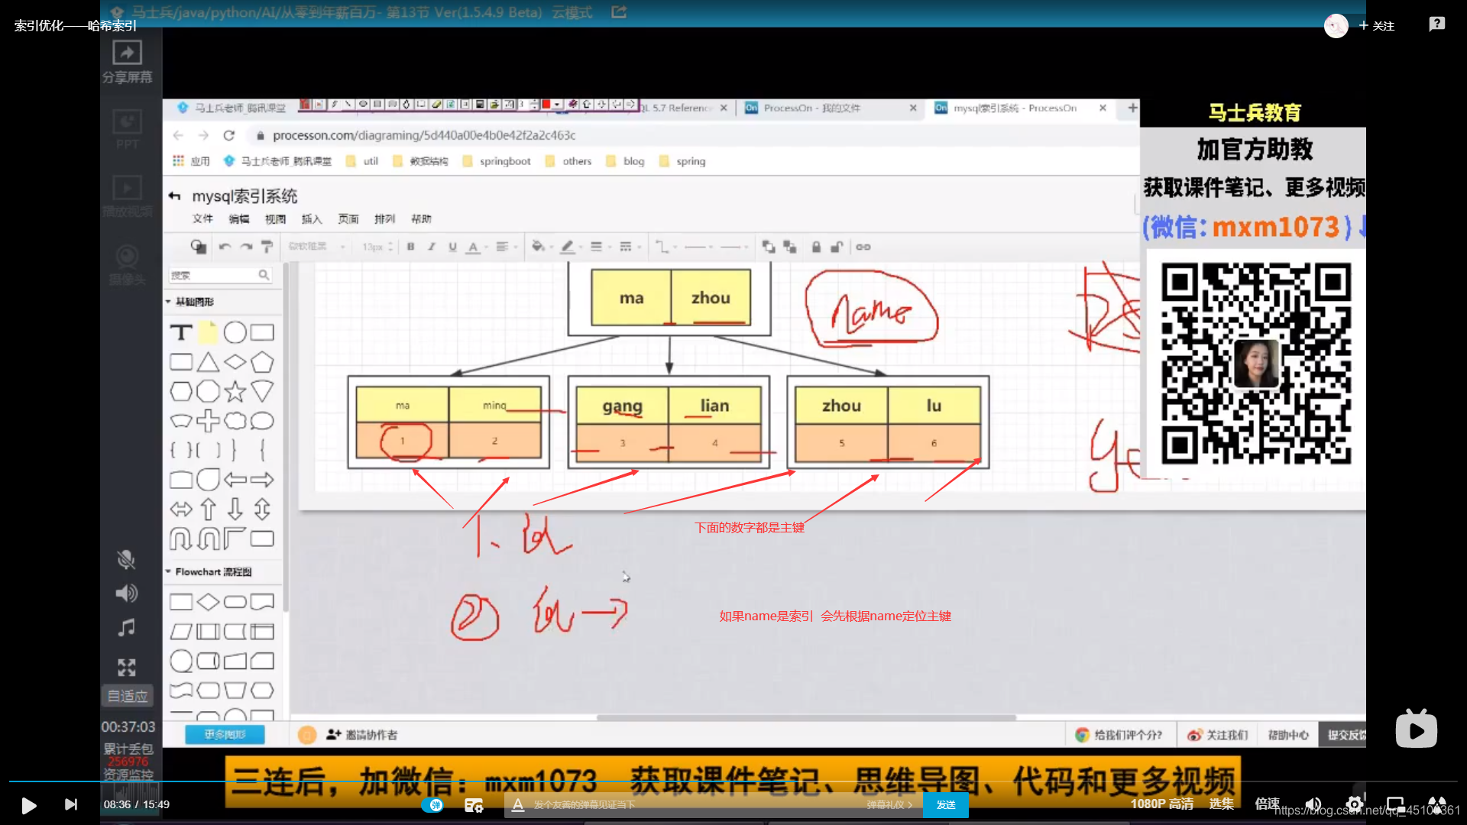
Task: Toggle bold formatting
Action: click(411, 247)
